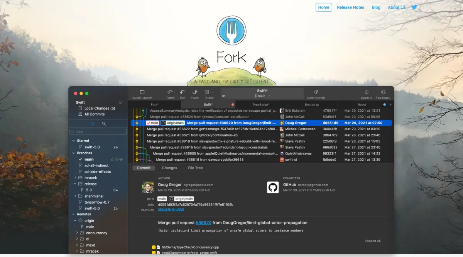Open the Quick Launch toolbar icon

click(142, 92)
